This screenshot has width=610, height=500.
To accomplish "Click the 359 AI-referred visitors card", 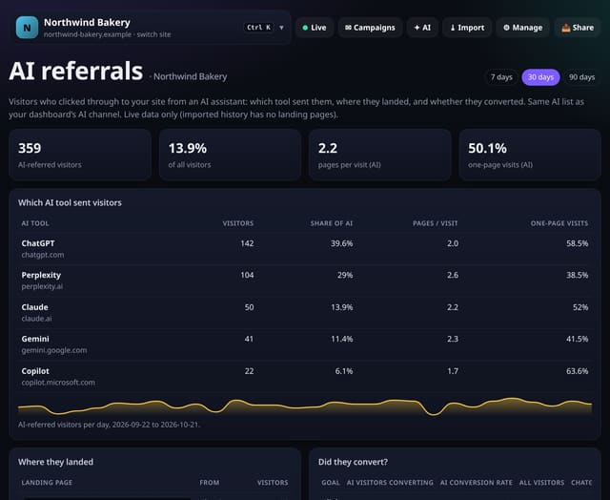I will pyautogui.click(x=80, y=155).
